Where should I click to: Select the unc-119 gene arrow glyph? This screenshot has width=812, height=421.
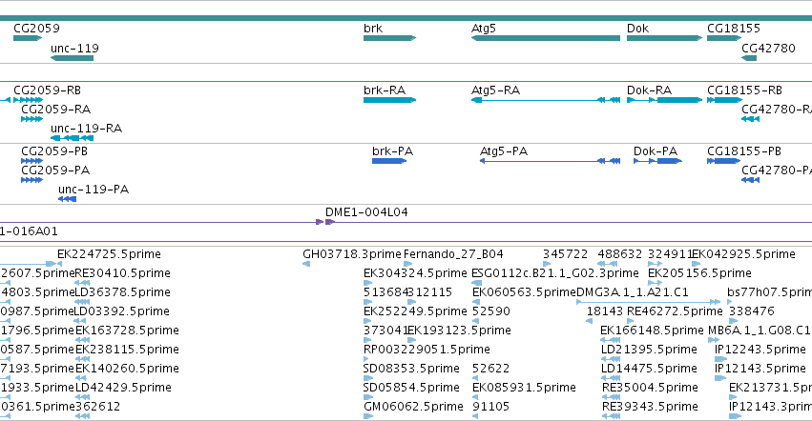[72, 58]
